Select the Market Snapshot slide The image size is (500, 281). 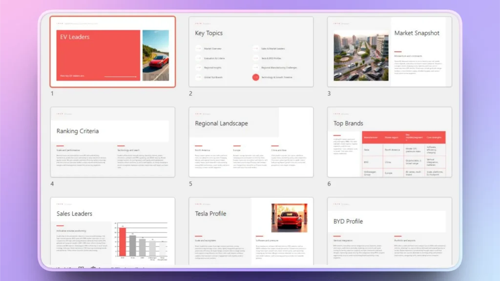tap(389, 52)
